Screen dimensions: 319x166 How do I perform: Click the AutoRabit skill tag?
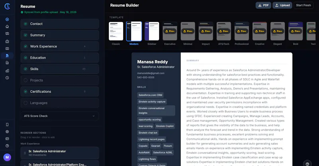(x=144, y=152)
